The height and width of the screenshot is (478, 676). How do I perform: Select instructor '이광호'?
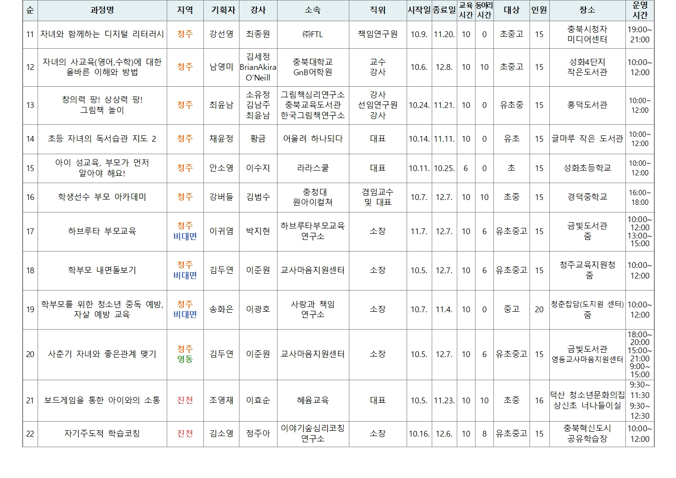pyautogui.click(x=258, y=309)
